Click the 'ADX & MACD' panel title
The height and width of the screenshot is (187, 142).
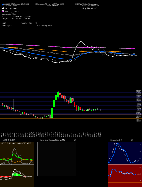tap(9, 140)
